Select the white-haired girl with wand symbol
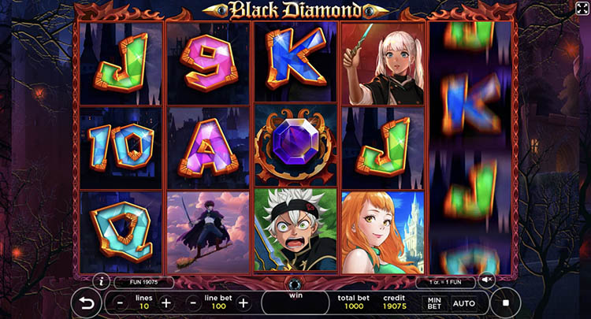Image resolution: width=591 pixels, height=319 pixels. pos(382,63)
